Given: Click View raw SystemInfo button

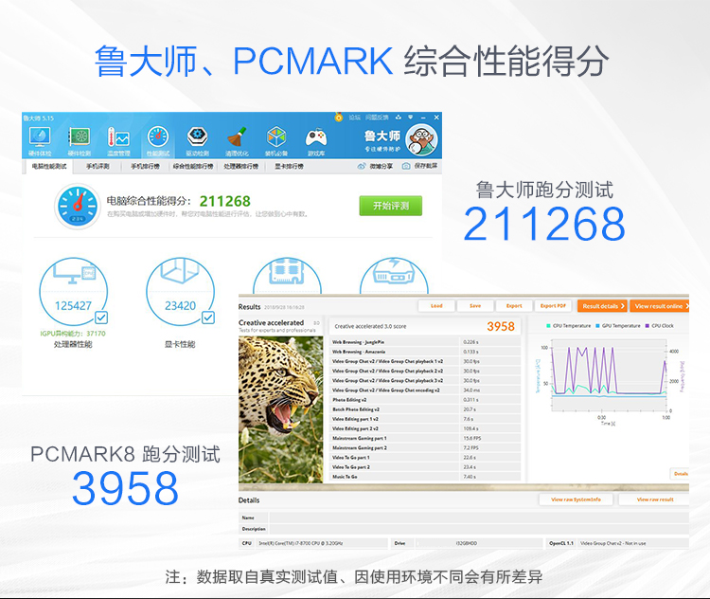Looking at the screenshot, I should click(x=576, y=499).
